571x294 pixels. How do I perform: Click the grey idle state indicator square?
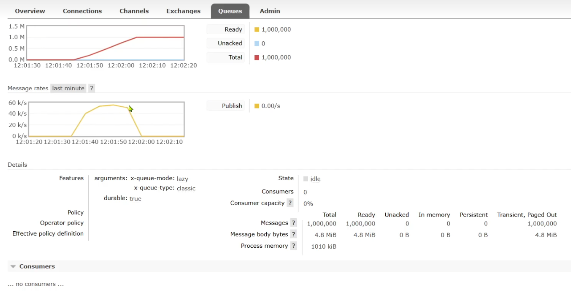[x=306, y=179]
